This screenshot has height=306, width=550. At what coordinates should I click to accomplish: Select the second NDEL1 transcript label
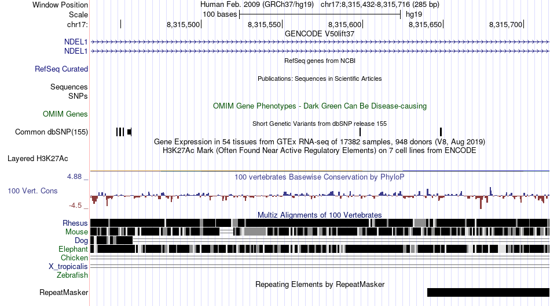click(x=76, y=51)
